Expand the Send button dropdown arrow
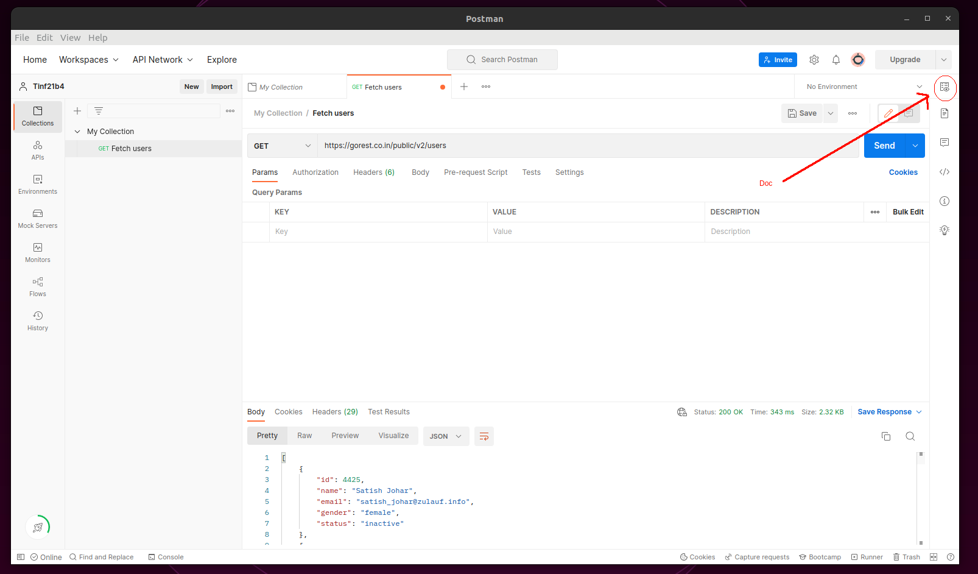The image size is (978, 574). 915,146
